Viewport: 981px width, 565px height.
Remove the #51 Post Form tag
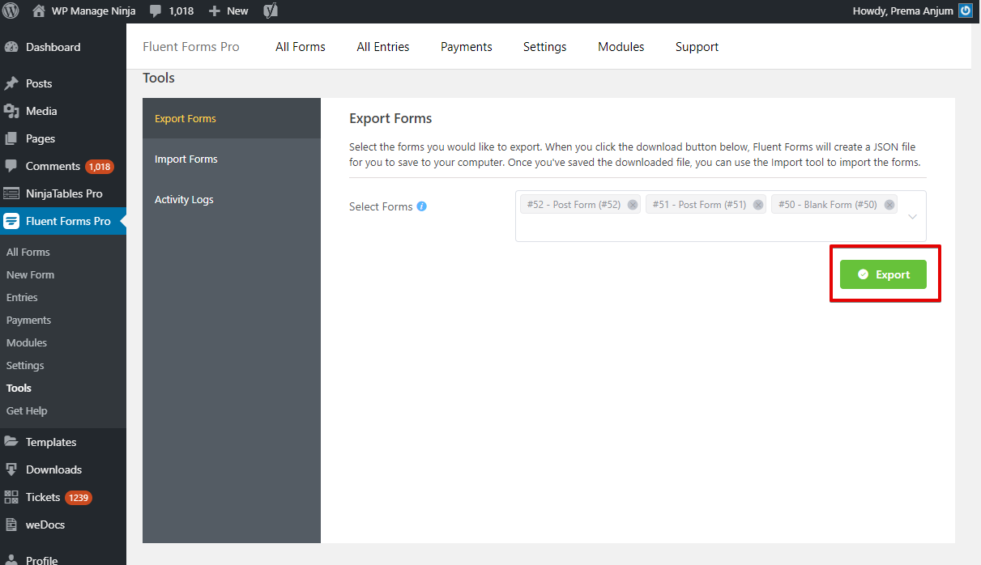pos(758,205)
